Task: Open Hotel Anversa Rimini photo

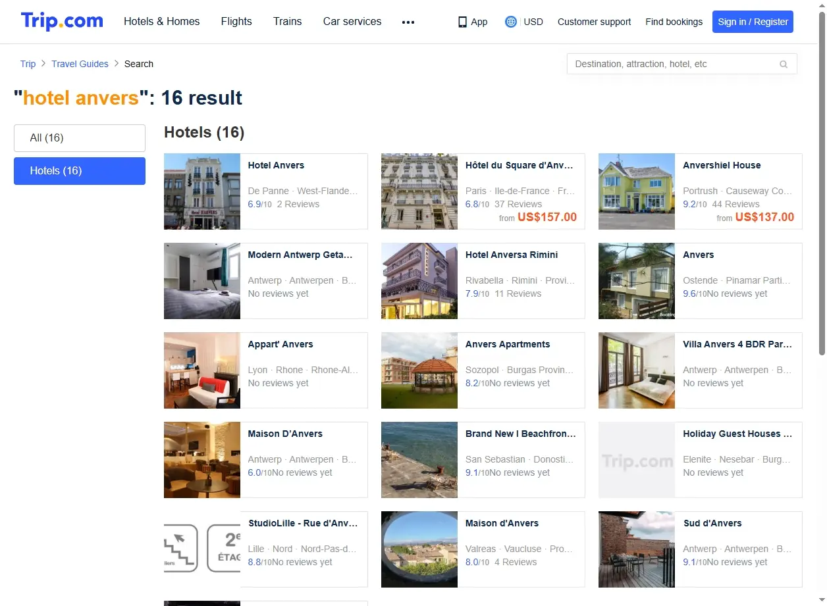Action: click(419, 281)
